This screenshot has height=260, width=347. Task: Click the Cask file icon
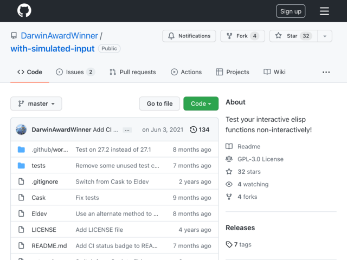[21, 197]
